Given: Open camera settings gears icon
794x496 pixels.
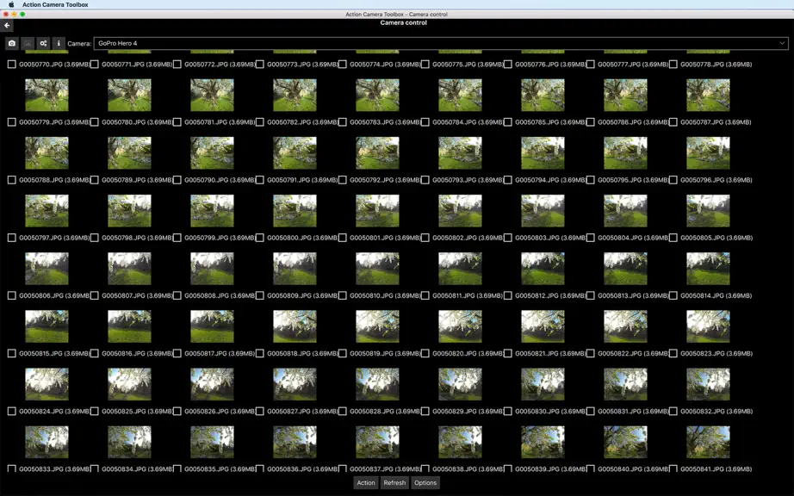Looking at the screenshot, I should [x=43, y=44].
